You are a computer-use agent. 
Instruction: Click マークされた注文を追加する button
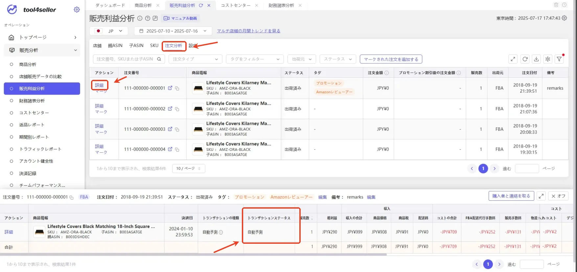tap(391, 59)
